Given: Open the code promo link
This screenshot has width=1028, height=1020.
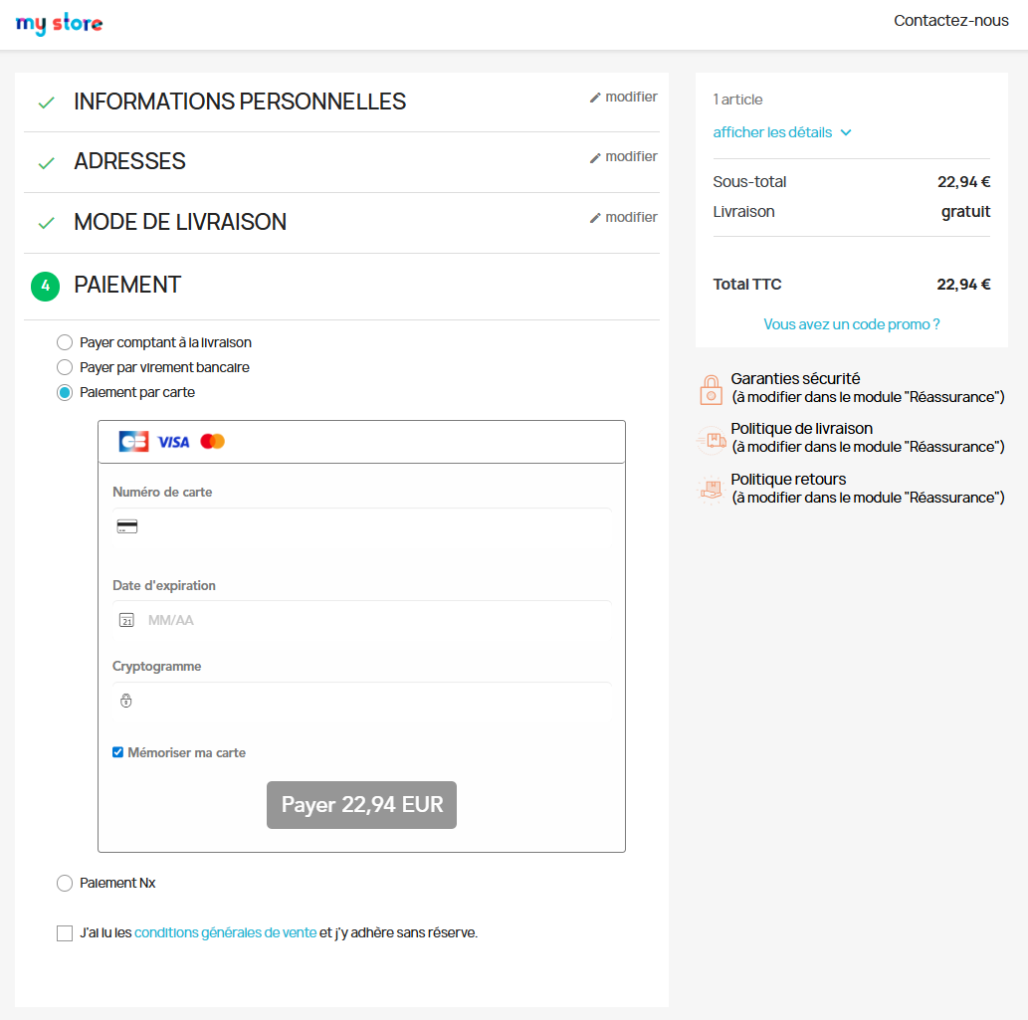Looking at the screenshot, I should click(x=851, y=324).
